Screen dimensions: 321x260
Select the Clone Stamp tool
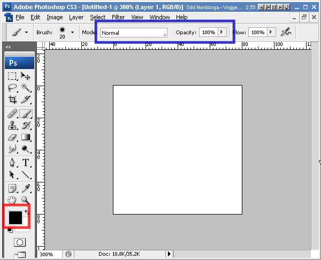(12, 125)
